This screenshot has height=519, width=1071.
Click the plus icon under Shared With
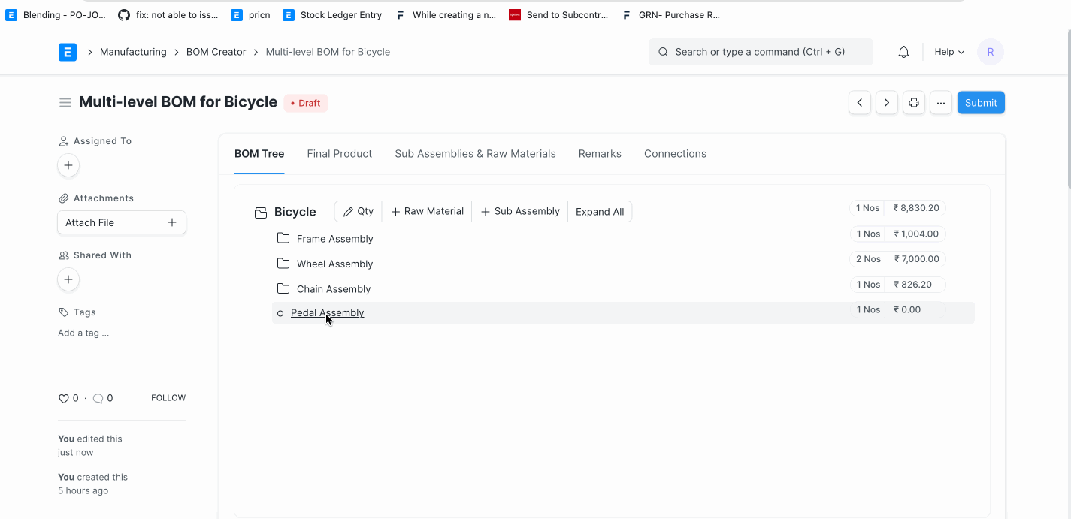click(68, 279)
